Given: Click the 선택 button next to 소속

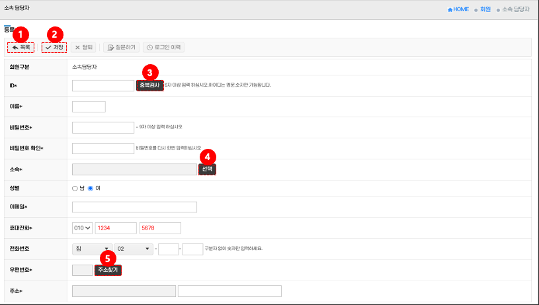Looking at the screenshot, I should coord(207,169).
